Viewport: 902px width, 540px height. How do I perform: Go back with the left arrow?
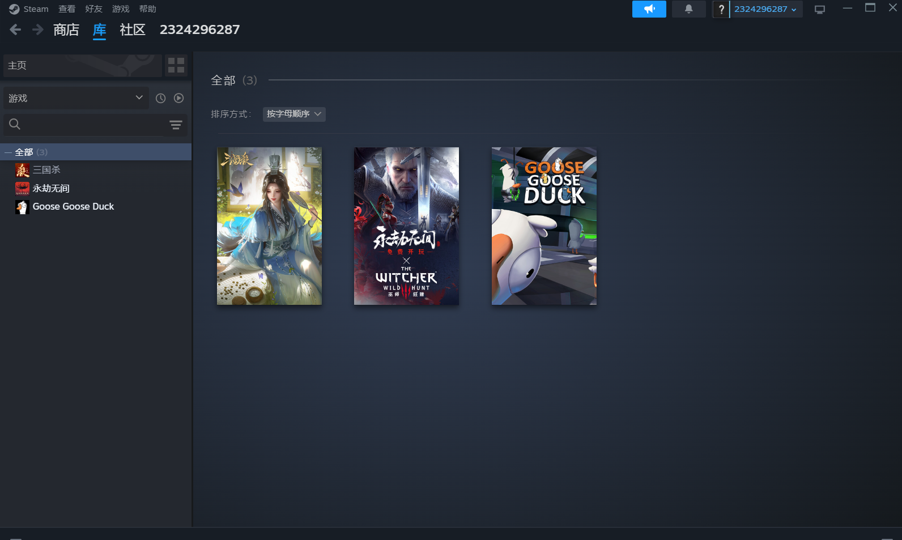[x=15, y=29]
